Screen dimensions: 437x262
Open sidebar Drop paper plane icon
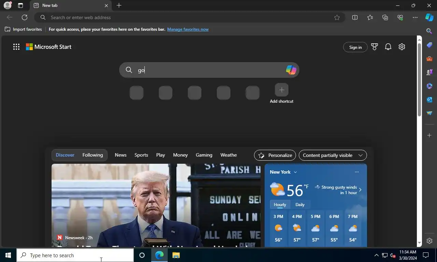(429, 113)
